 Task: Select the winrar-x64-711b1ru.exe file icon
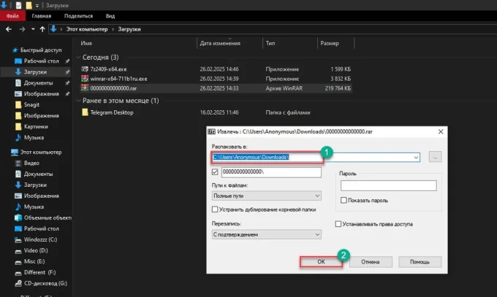point(85,79)
